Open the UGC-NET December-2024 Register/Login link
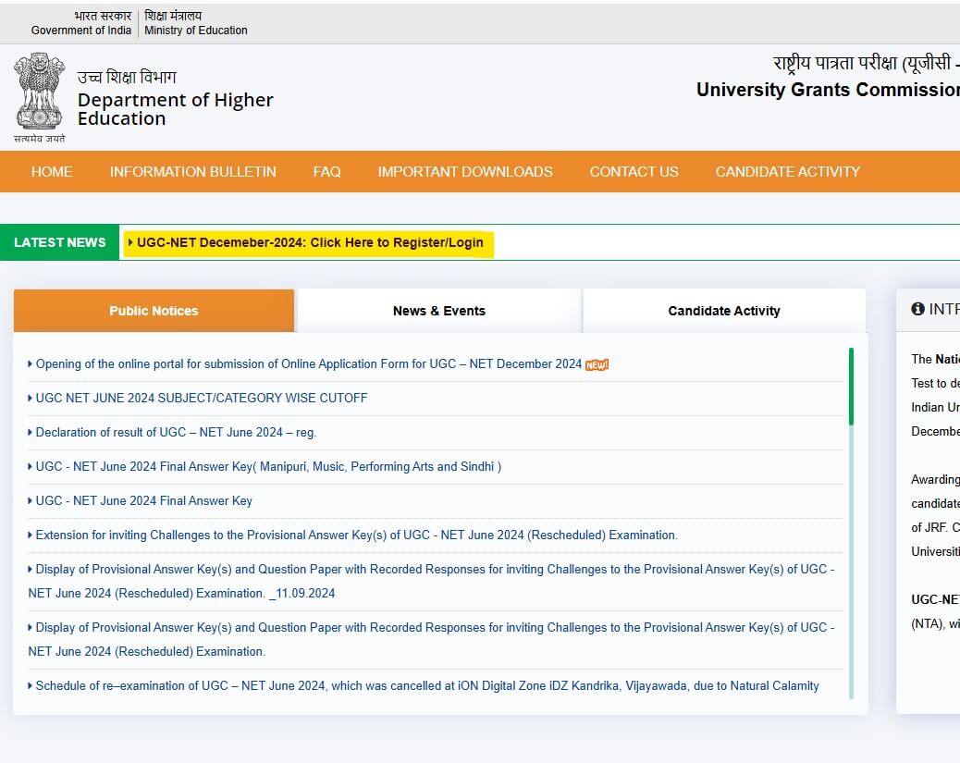This screenshot has height=763, width=960. tap(314, 242)
